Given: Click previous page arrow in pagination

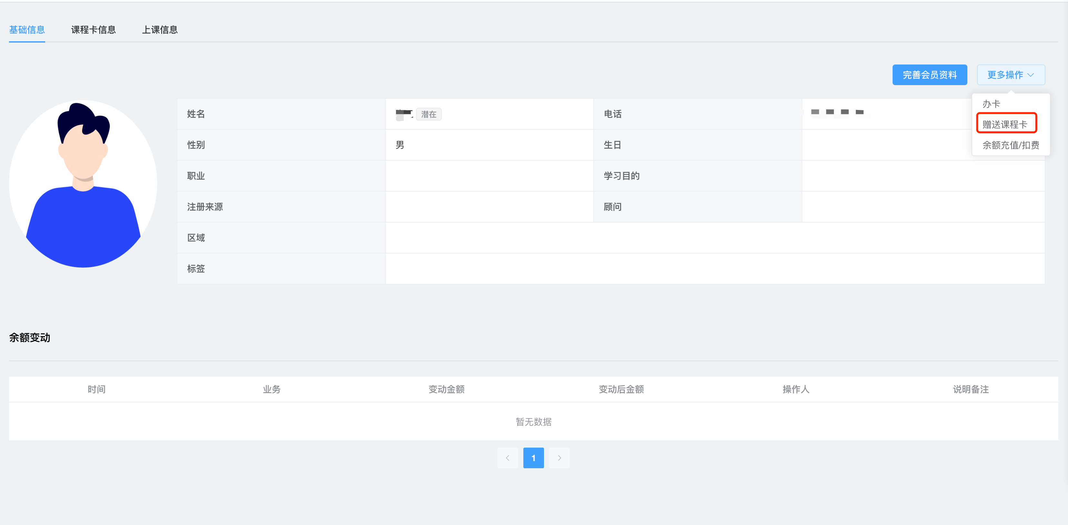Looking at the screenshot, I should click(x=508, y=458).
